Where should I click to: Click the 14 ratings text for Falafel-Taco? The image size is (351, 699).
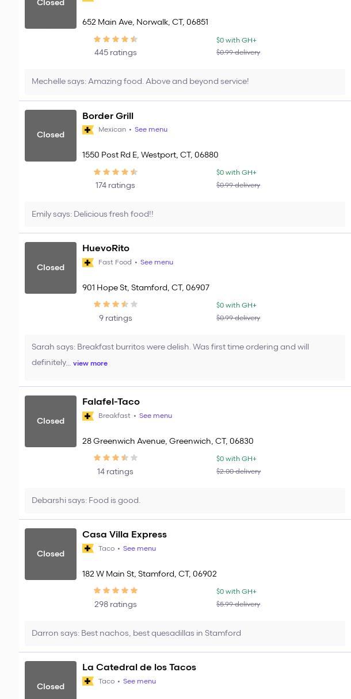pyautogui.click(x=115, y=472)
